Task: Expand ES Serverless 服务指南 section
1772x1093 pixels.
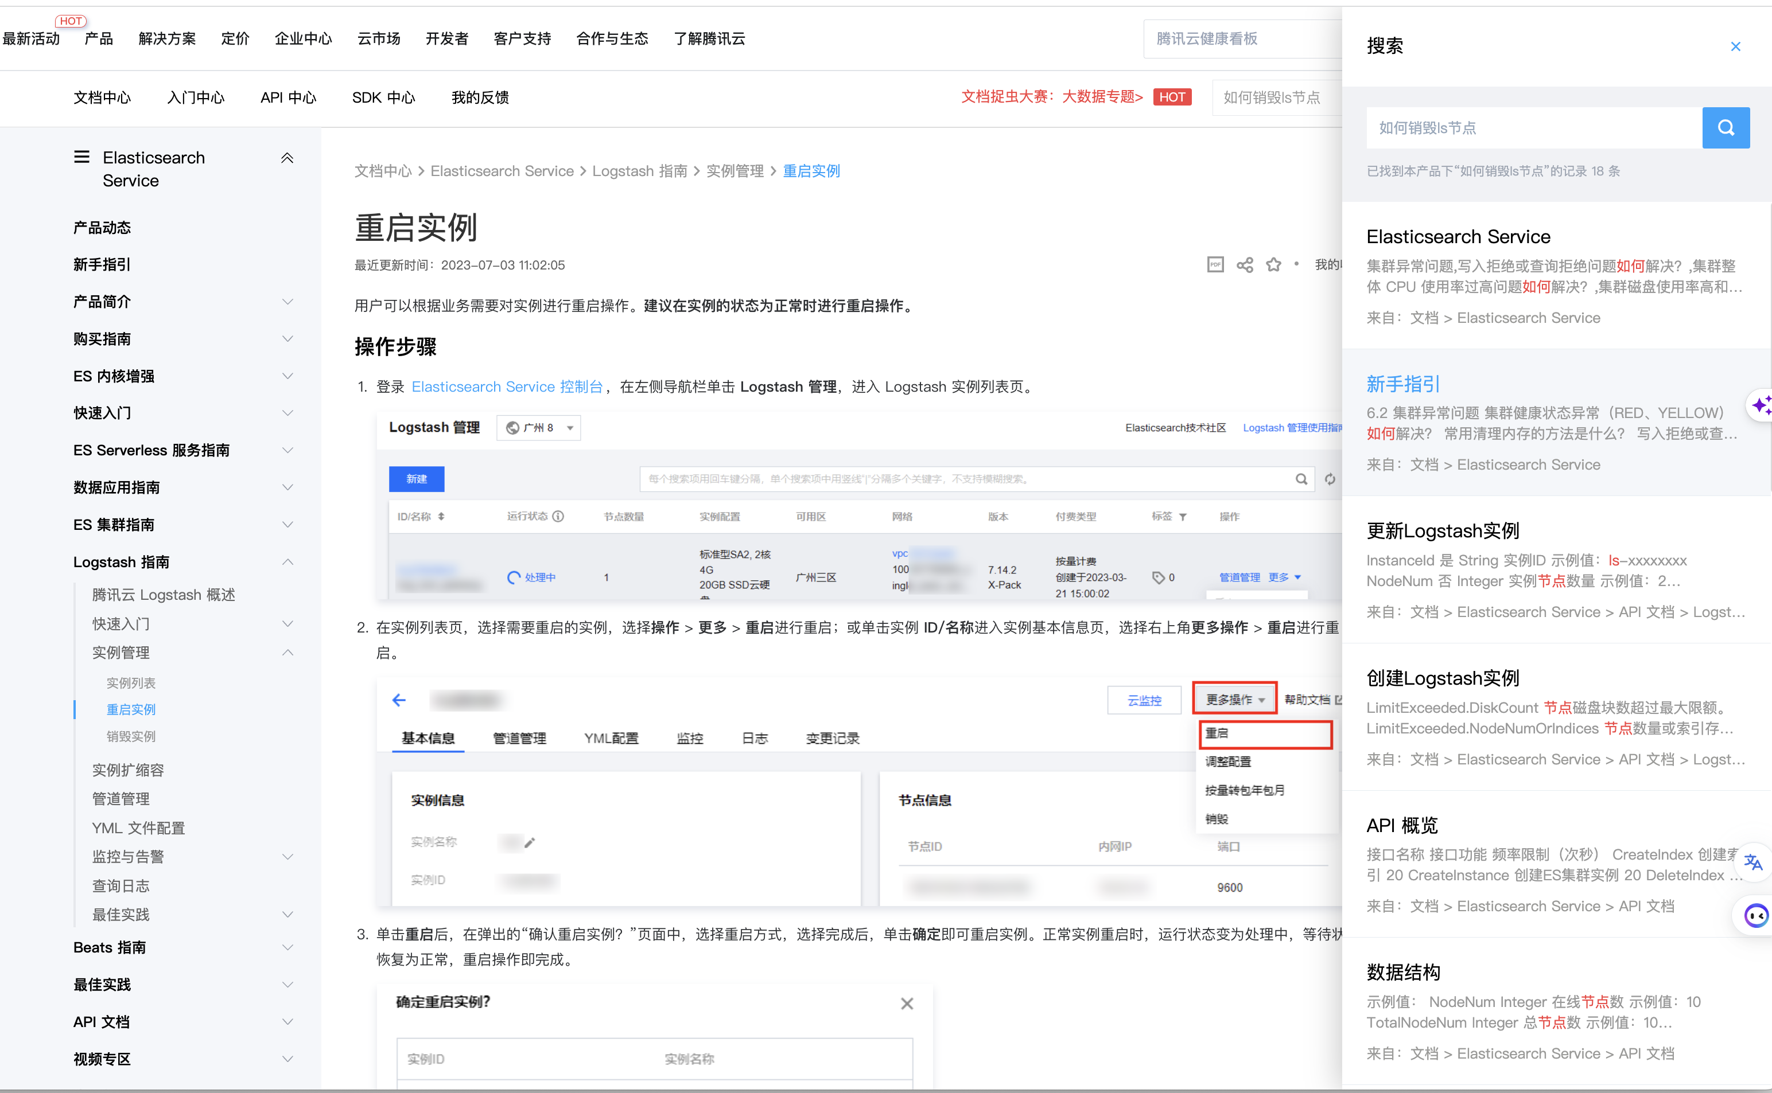Action: (287, 450)
